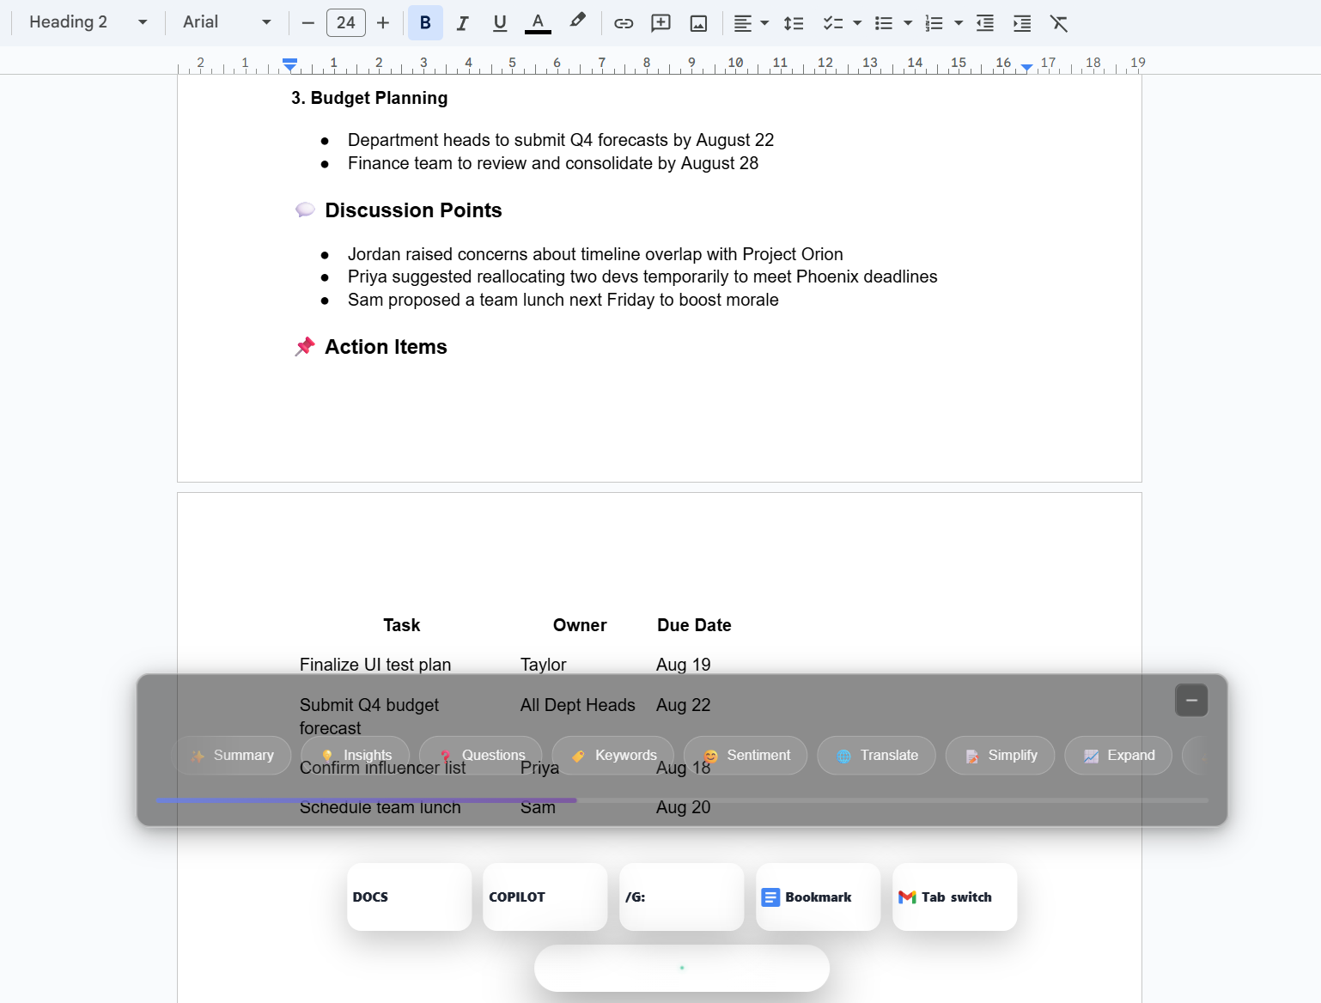Screen dimensions: 1321x1003
Task: Click the 'Taylor' owner cell
Action: tap(544, 665)
